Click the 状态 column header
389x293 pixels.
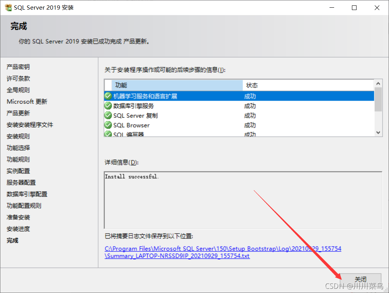[x=308, y=85]
